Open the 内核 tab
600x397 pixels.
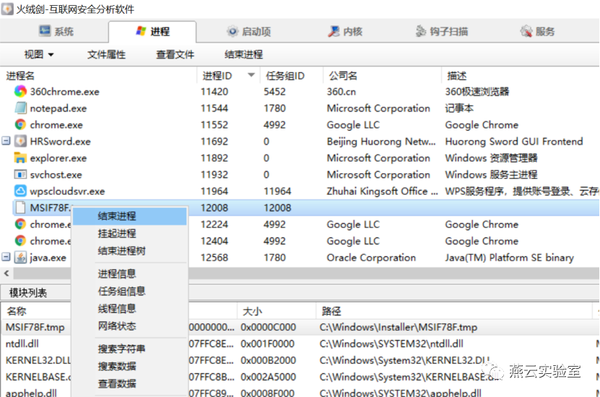coord(345,31)
